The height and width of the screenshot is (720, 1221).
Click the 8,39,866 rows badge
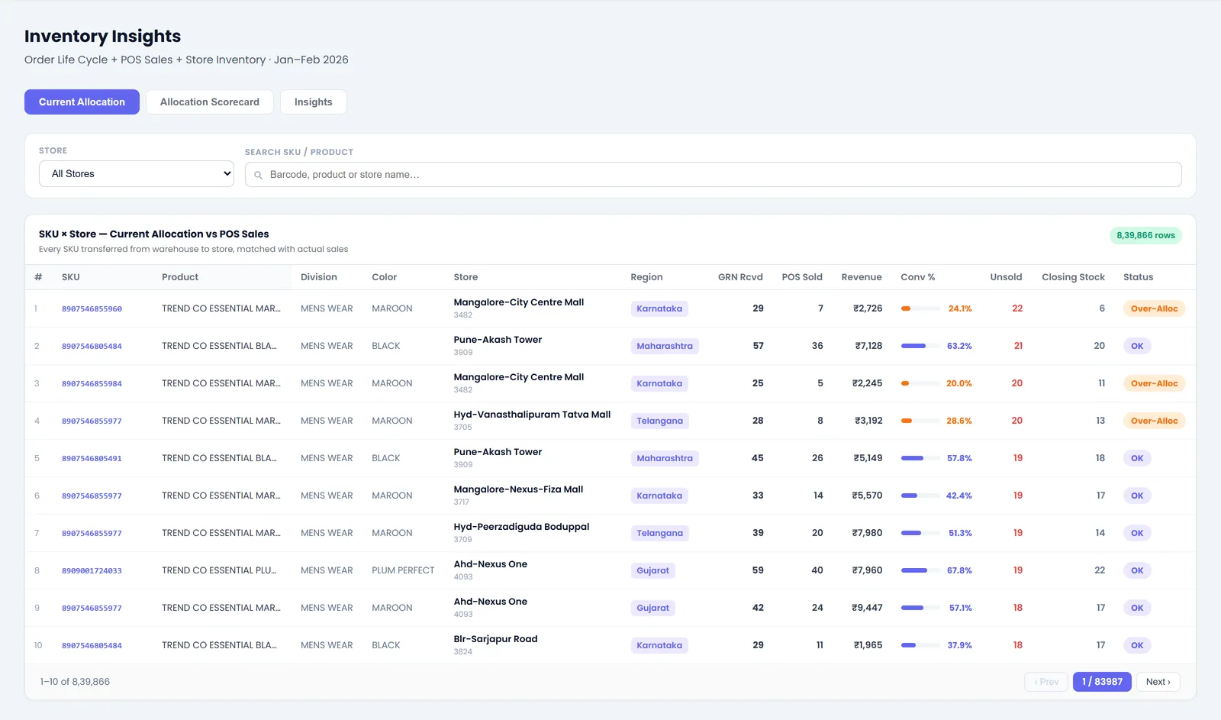(x=1145, y=235)
